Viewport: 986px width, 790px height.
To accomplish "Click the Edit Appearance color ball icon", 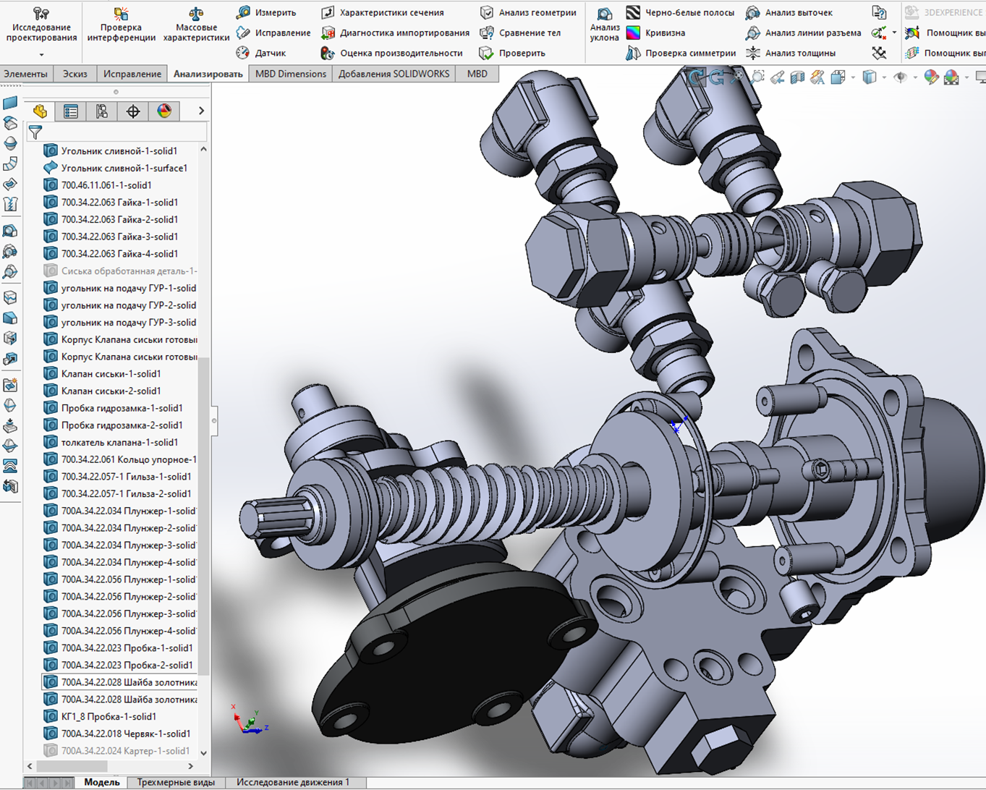I will pos(931,77).
